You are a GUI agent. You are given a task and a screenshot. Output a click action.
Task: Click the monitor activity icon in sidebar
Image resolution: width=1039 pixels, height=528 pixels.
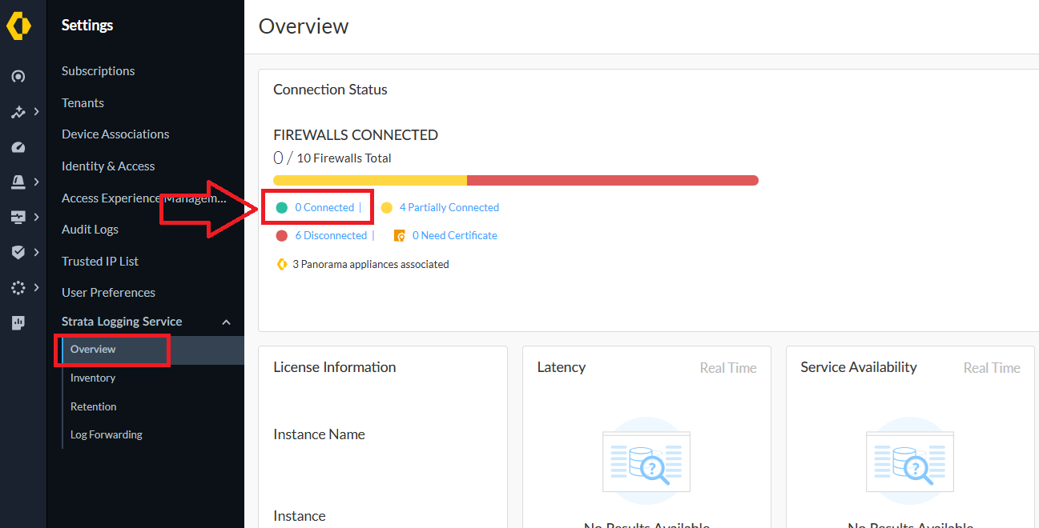(x=18, y=218)
